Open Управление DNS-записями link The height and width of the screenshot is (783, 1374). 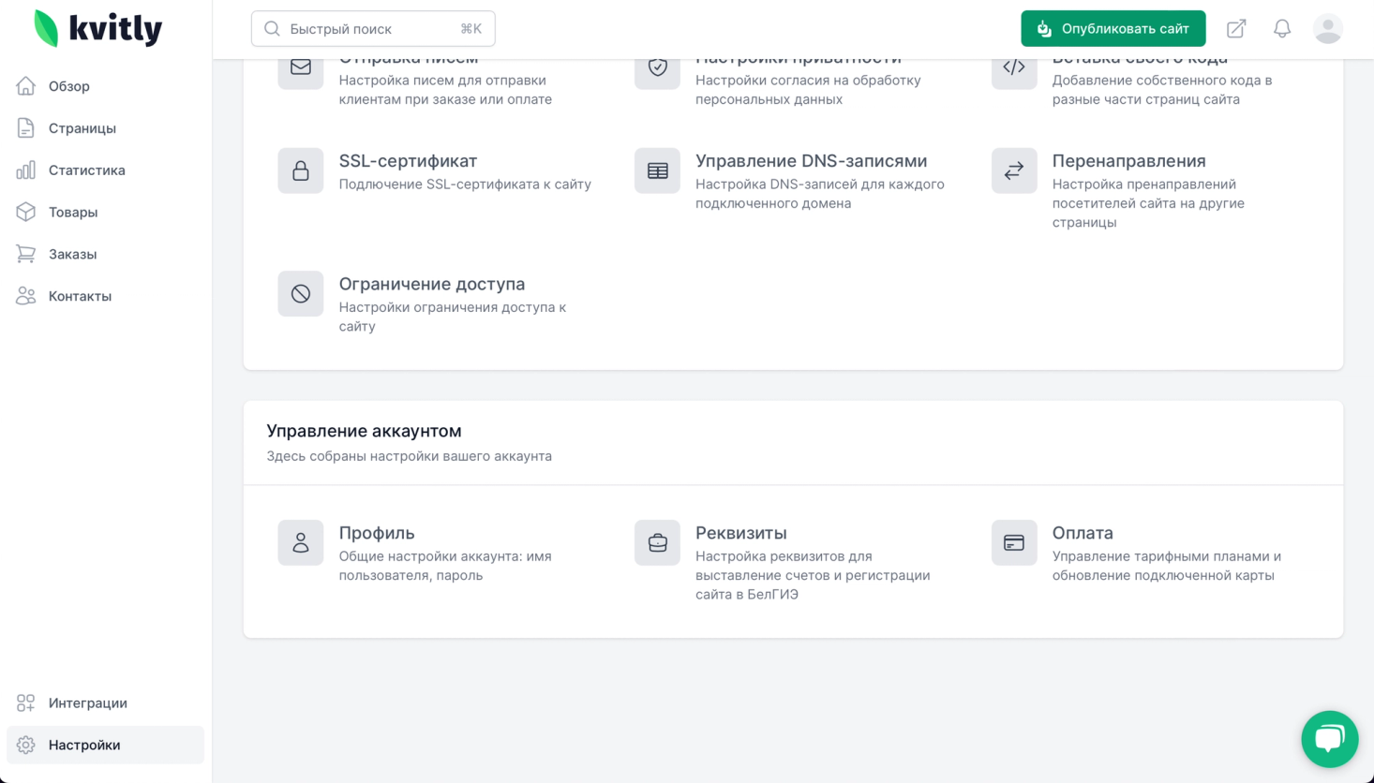(812, 161)
